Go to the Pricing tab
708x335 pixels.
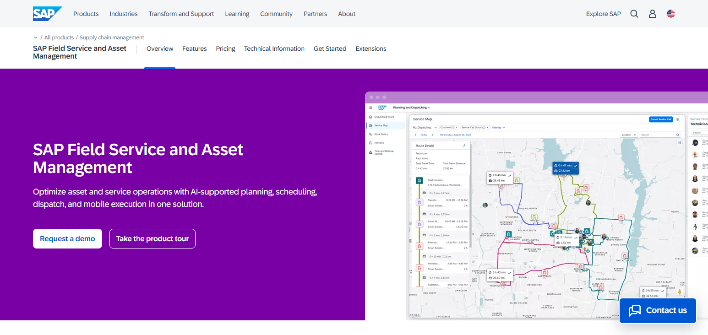pos(226,49)
